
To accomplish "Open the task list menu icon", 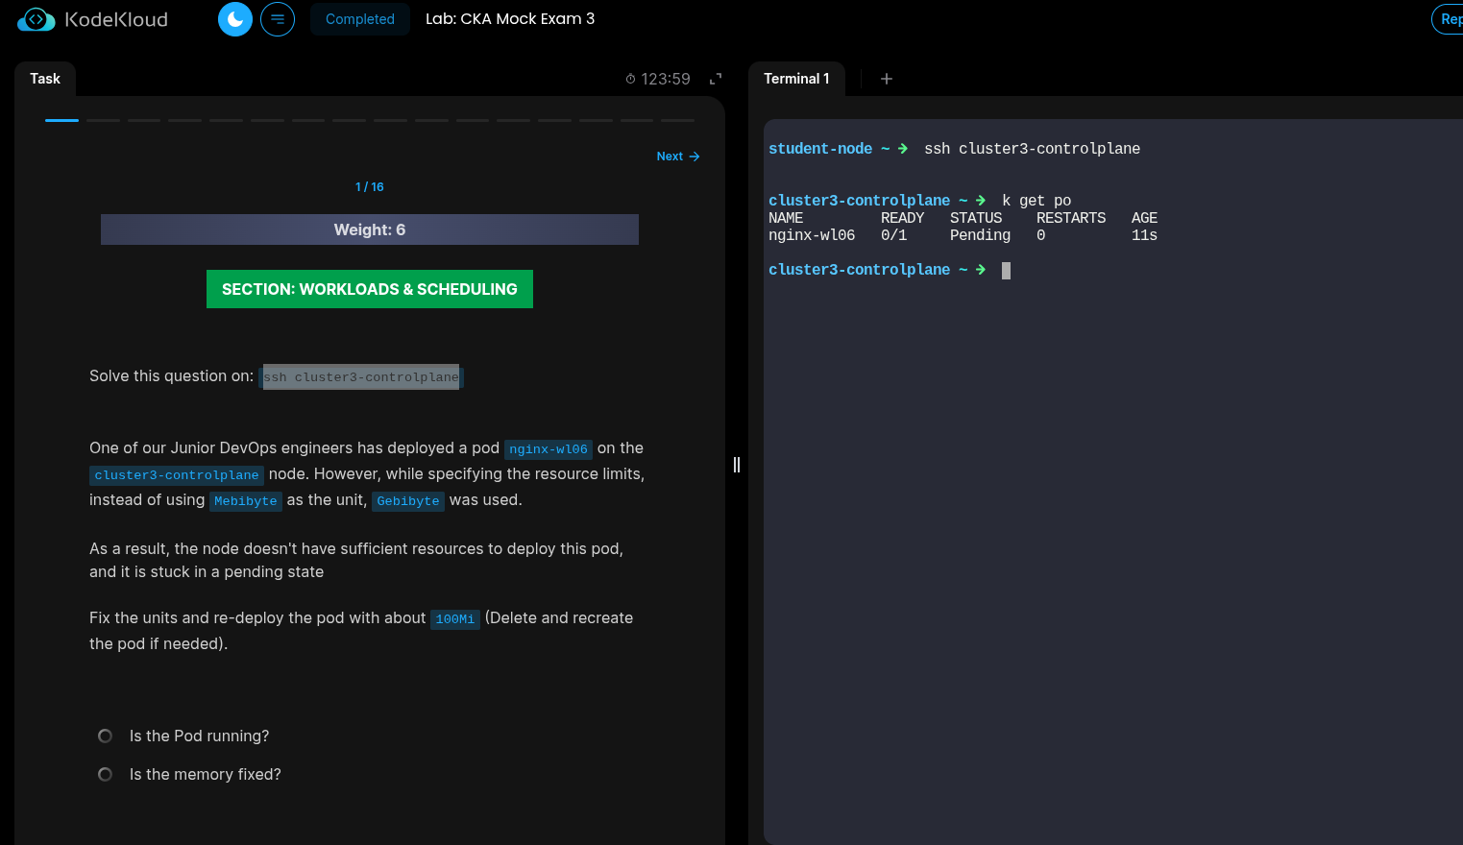I will [278, 19].
